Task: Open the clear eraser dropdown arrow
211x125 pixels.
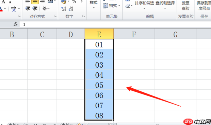Action: 132,6
